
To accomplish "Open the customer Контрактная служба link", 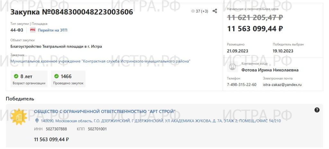I will click(x=101, y=61).
